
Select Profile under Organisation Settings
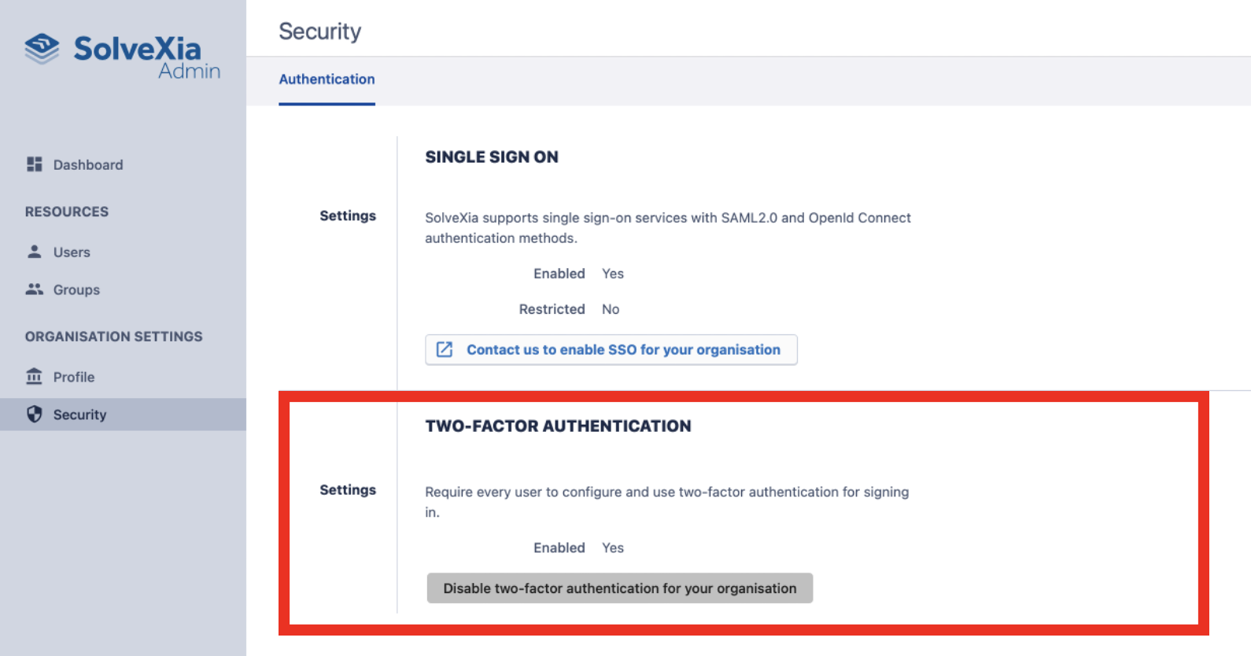click(74, 378)
